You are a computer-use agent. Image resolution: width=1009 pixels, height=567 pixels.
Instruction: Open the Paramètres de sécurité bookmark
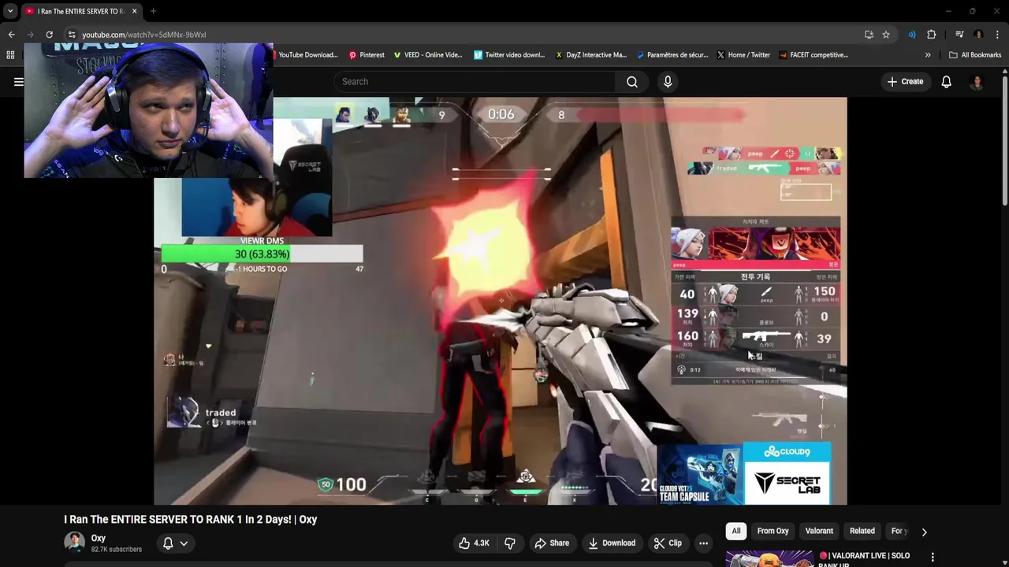point(672,55)
